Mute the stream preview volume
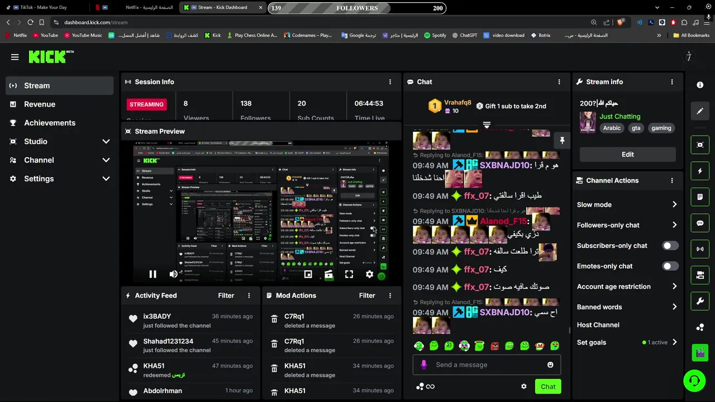 coord(174,274)
